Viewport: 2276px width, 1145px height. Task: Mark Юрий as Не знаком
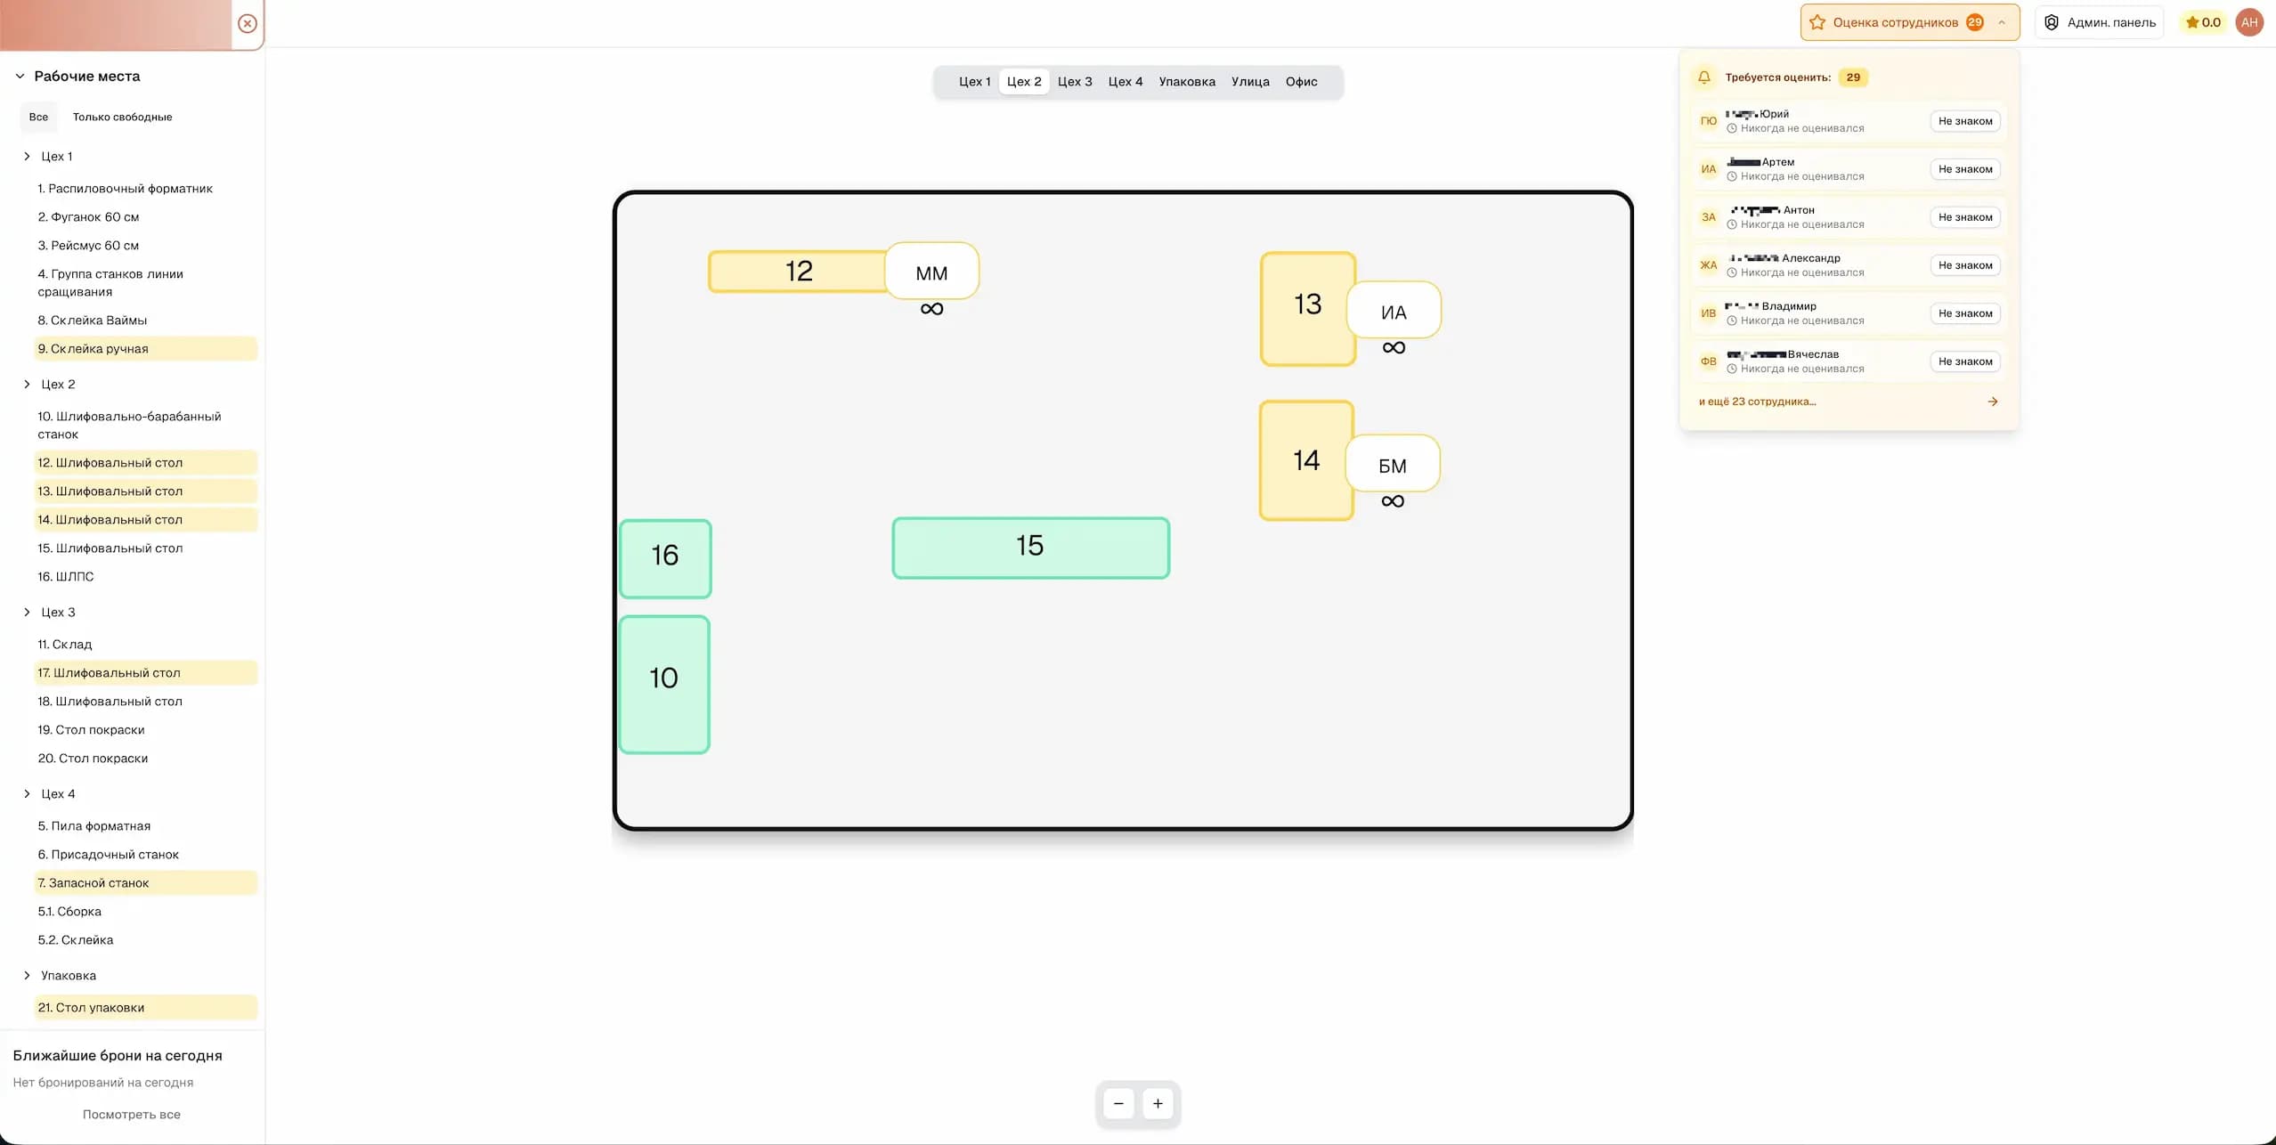[x=1963, y=120]
